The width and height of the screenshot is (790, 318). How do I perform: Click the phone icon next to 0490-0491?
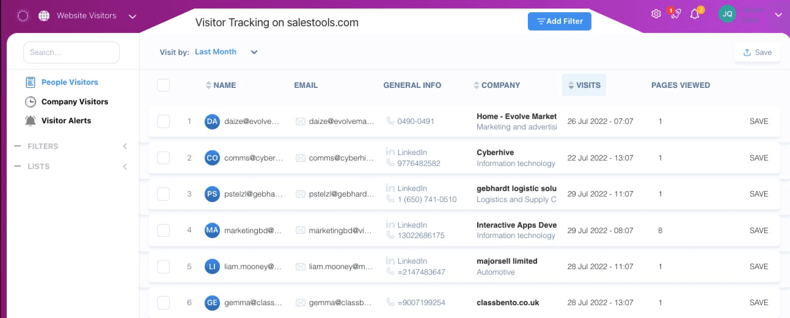click(390, 121)
